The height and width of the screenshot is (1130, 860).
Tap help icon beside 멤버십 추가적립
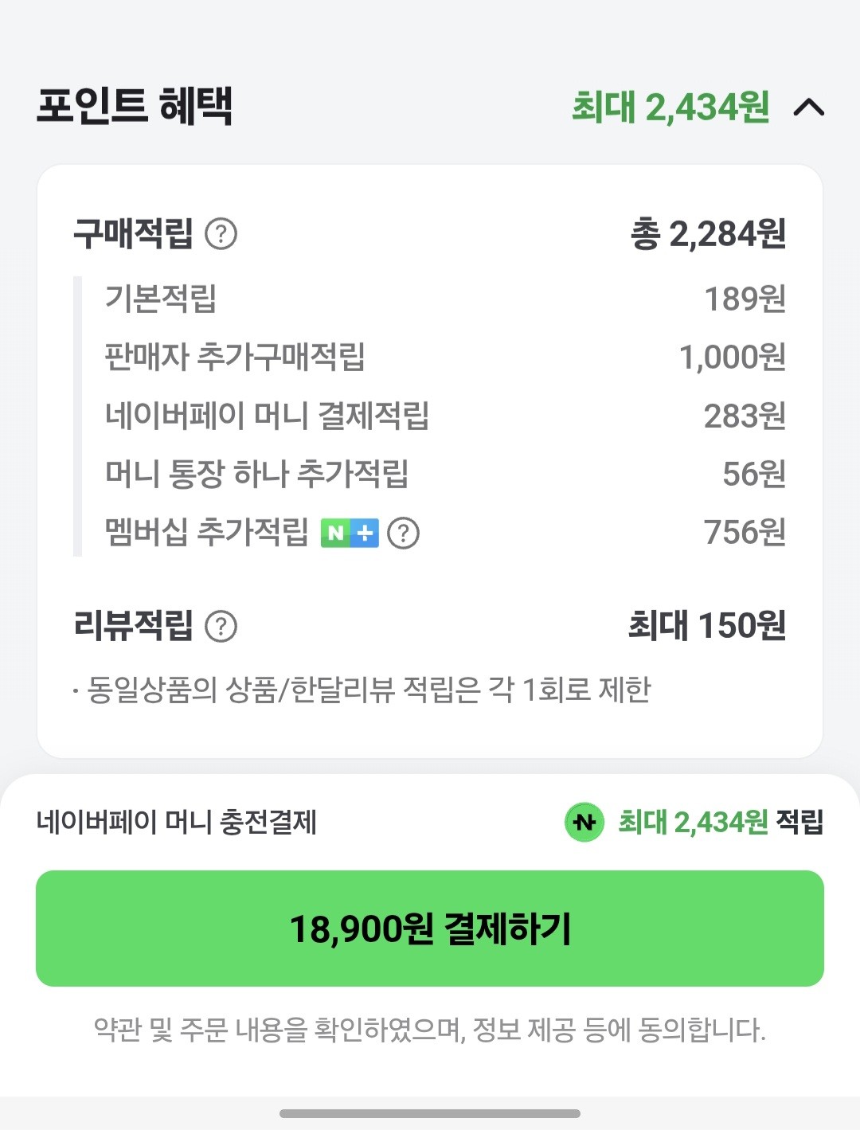pyautogui.click(x=404, y=533)
